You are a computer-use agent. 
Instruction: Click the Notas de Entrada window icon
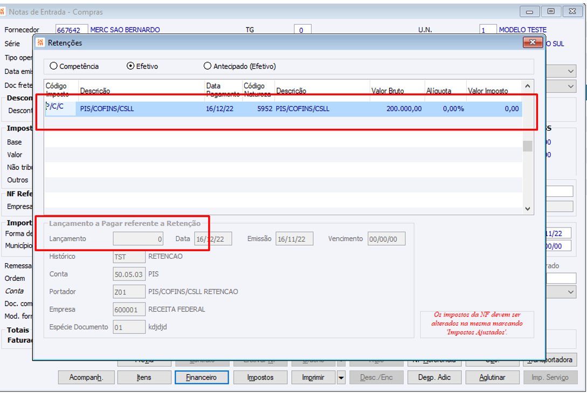[x=2, y=12]
